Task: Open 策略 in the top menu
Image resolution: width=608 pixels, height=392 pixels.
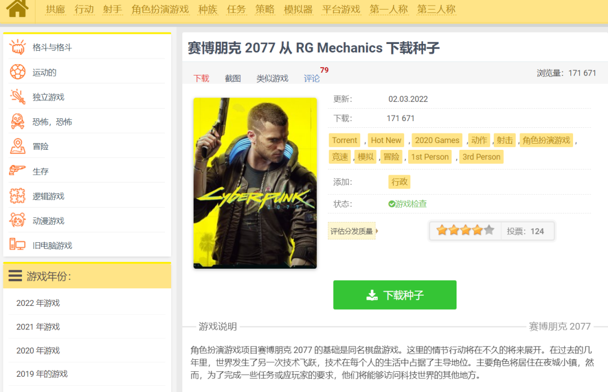Action: [265, 10]
